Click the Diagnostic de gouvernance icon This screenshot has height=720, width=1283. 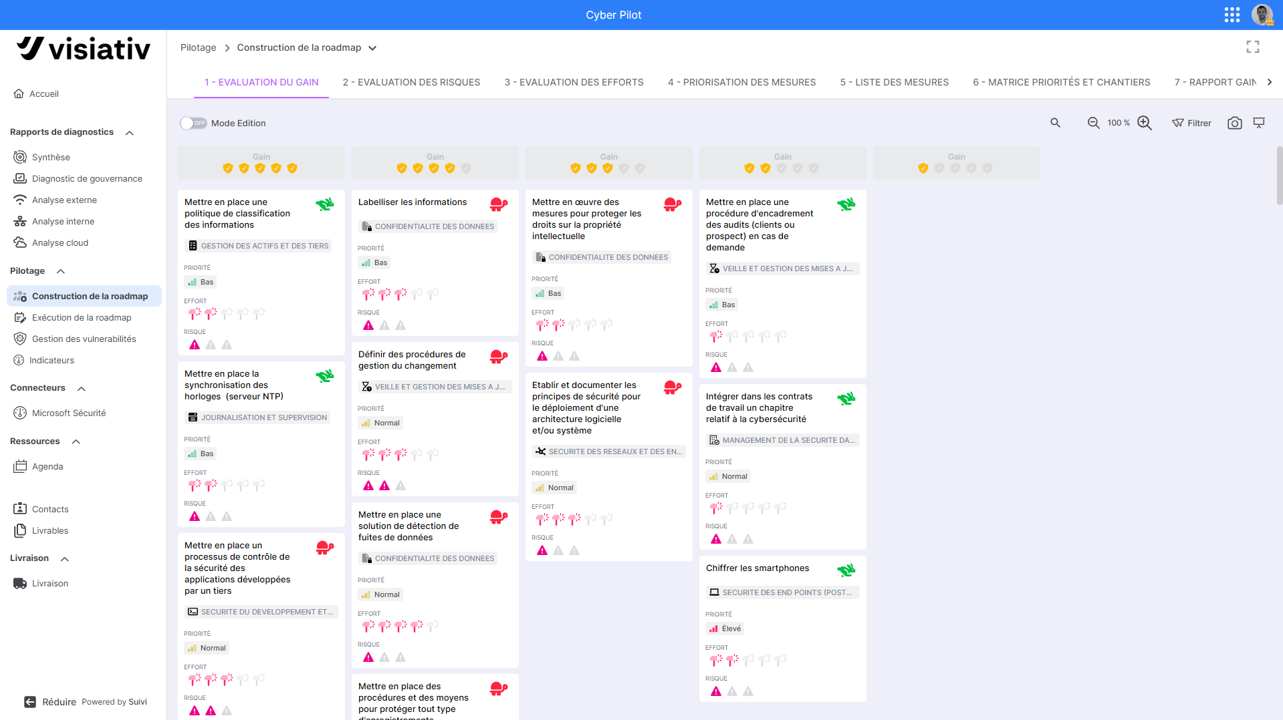tap(20, 178)
